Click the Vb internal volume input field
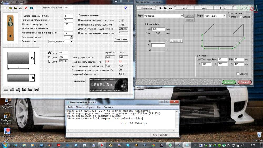This screenshot has width=263, height=148. click(x=158, y=29)
